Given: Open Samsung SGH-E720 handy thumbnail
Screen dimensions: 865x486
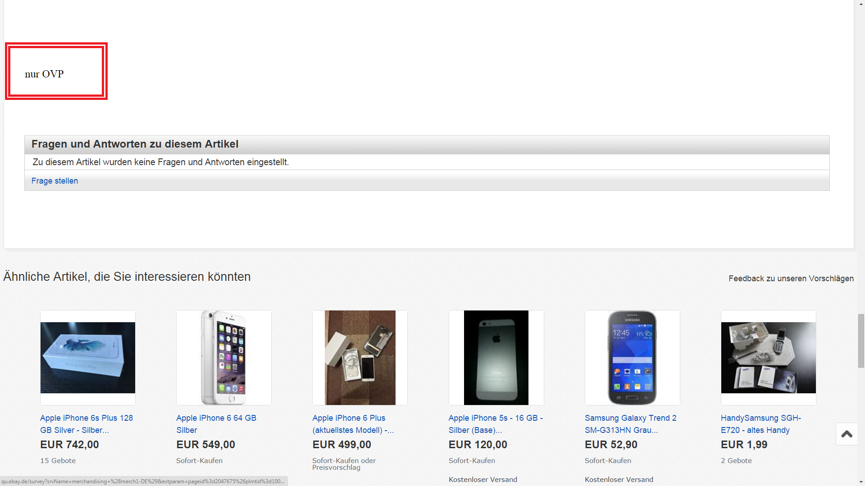Looking at the screenshot, I should tap(768, 358).
